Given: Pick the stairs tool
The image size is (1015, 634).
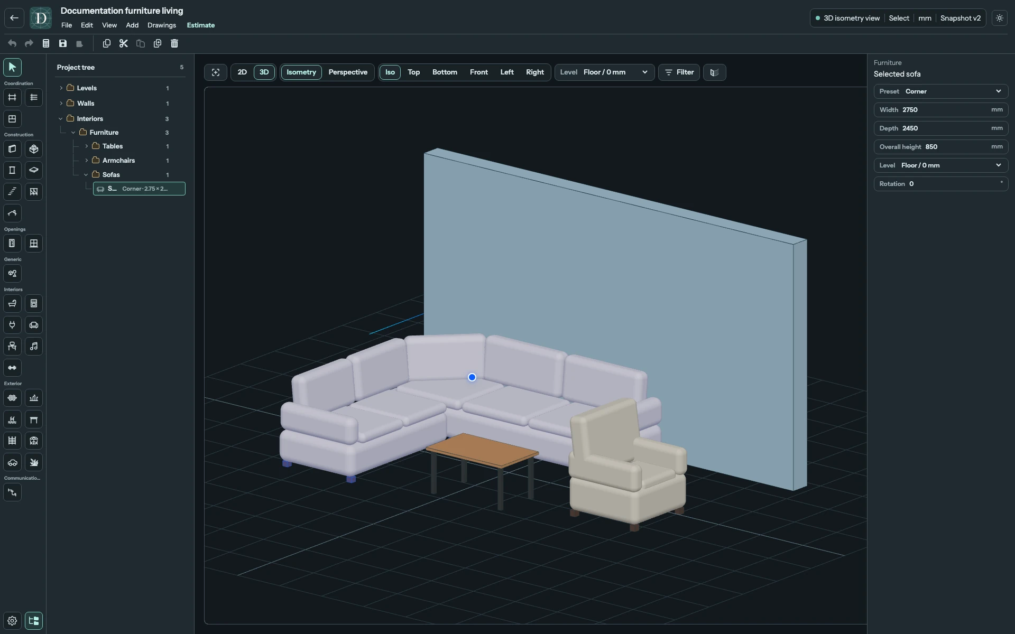Looking at the screenshot, I should 12,192.
